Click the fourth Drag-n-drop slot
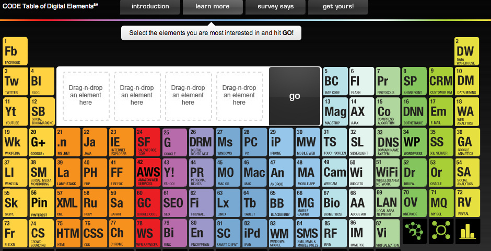The height and width of the screenshot is (251, 491). [239, 96]
